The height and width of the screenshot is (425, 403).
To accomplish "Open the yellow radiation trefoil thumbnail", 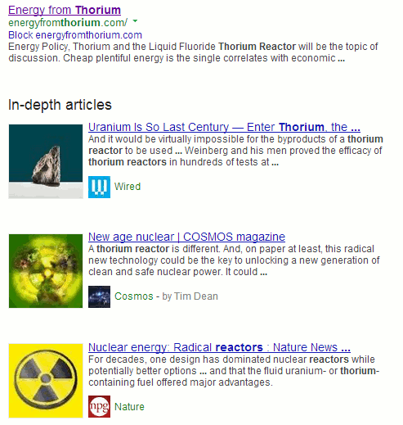I will click(46, 381).
